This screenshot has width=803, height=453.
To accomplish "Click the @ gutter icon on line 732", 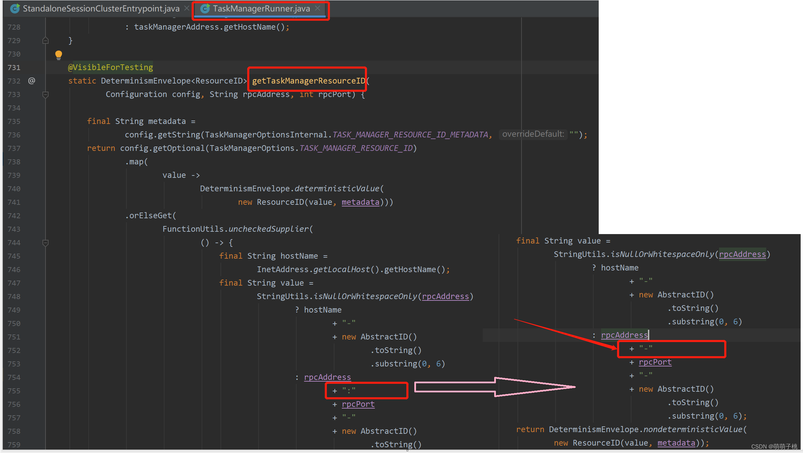I will click(32, 80).
